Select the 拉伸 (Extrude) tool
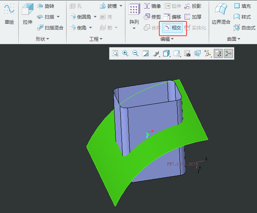 click(x=27, y=14)
